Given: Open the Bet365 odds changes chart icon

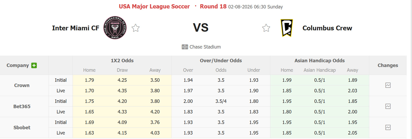Looking at the screenshot, I should click(x=388, y=106).
